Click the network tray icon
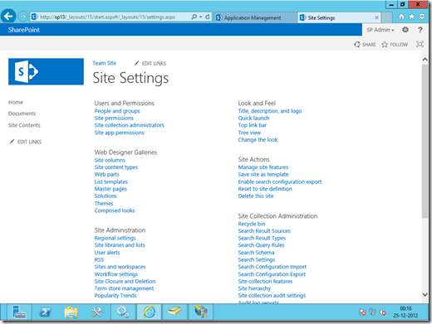Image resolution: width=432 pixels, height=324 pixels. (x=372, y=312)
